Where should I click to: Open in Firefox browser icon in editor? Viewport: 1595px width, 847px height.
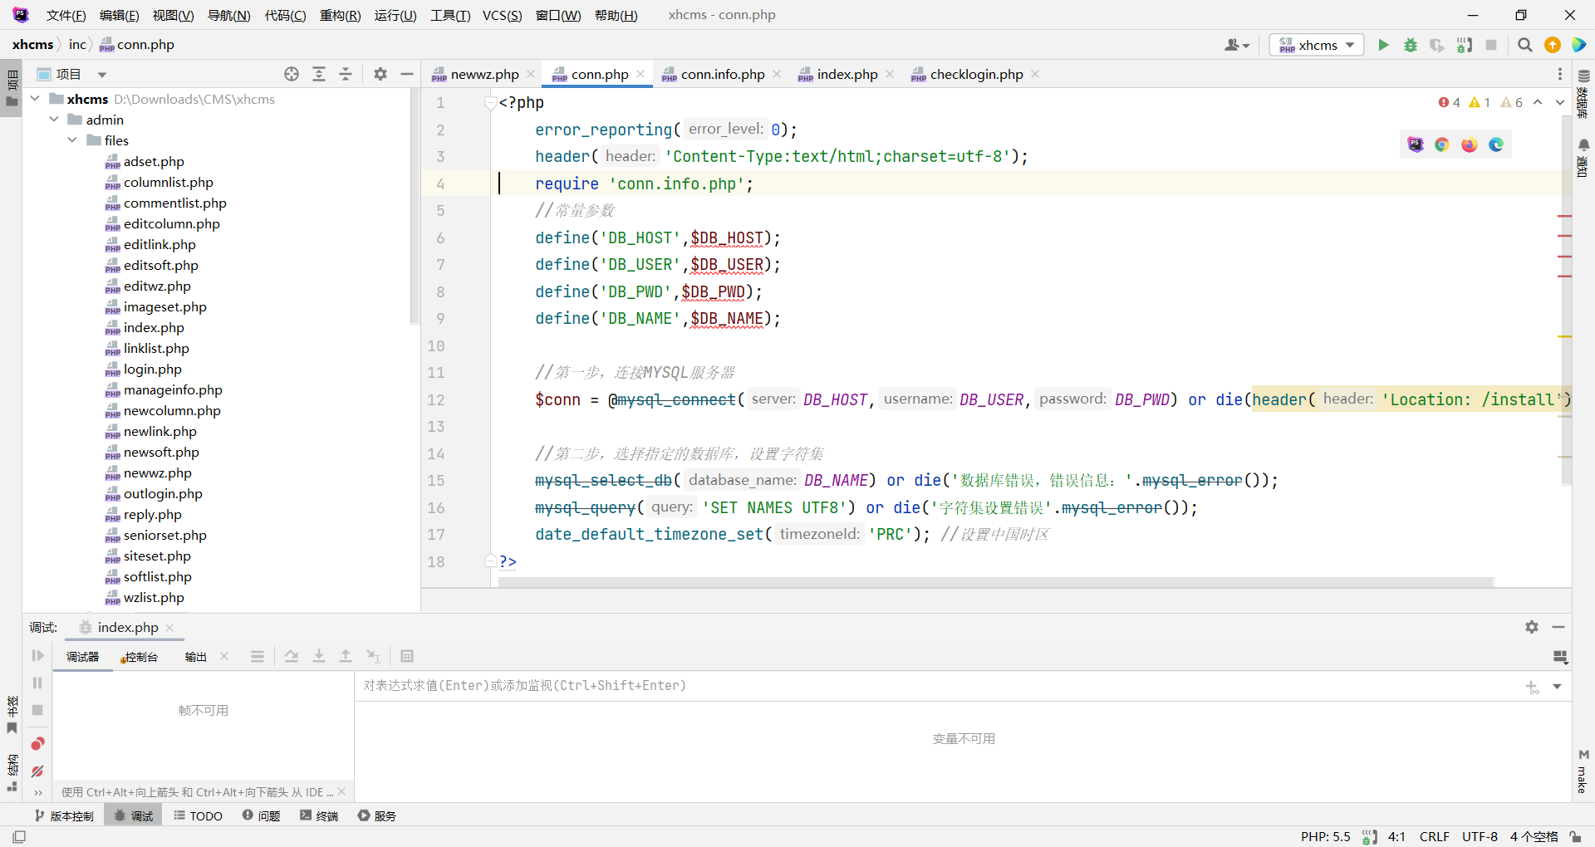coord(1469,144)
